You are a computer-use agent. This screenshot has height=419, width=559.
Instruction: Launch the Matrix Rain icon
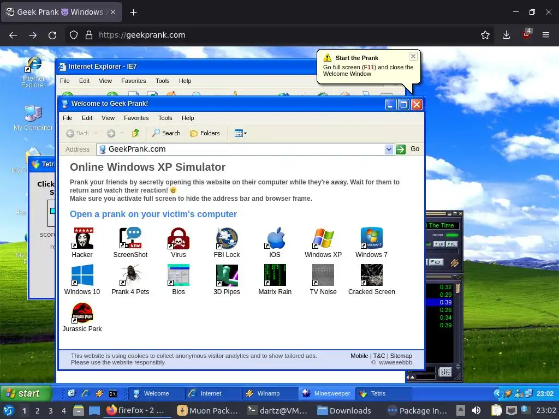click(x=275, y=279)
